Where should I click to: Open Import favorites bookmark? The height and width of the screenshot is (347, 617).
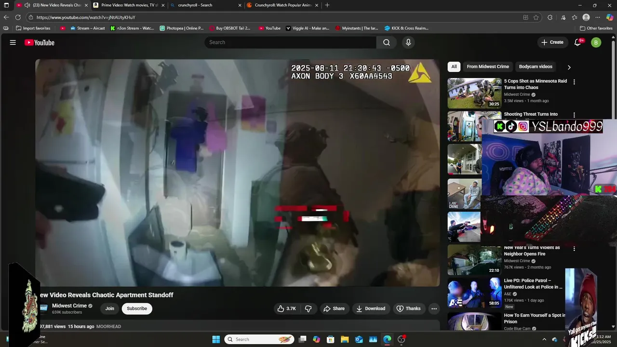click(33, 28)
